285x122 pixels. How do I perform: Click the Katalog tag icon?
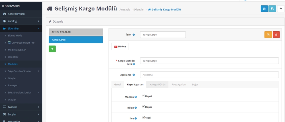click(5, 21)
